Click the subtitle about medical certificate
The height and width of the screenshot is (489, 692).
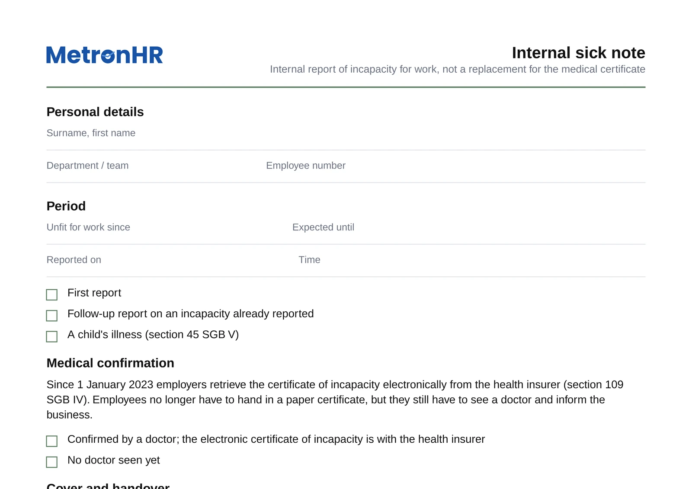458,69
